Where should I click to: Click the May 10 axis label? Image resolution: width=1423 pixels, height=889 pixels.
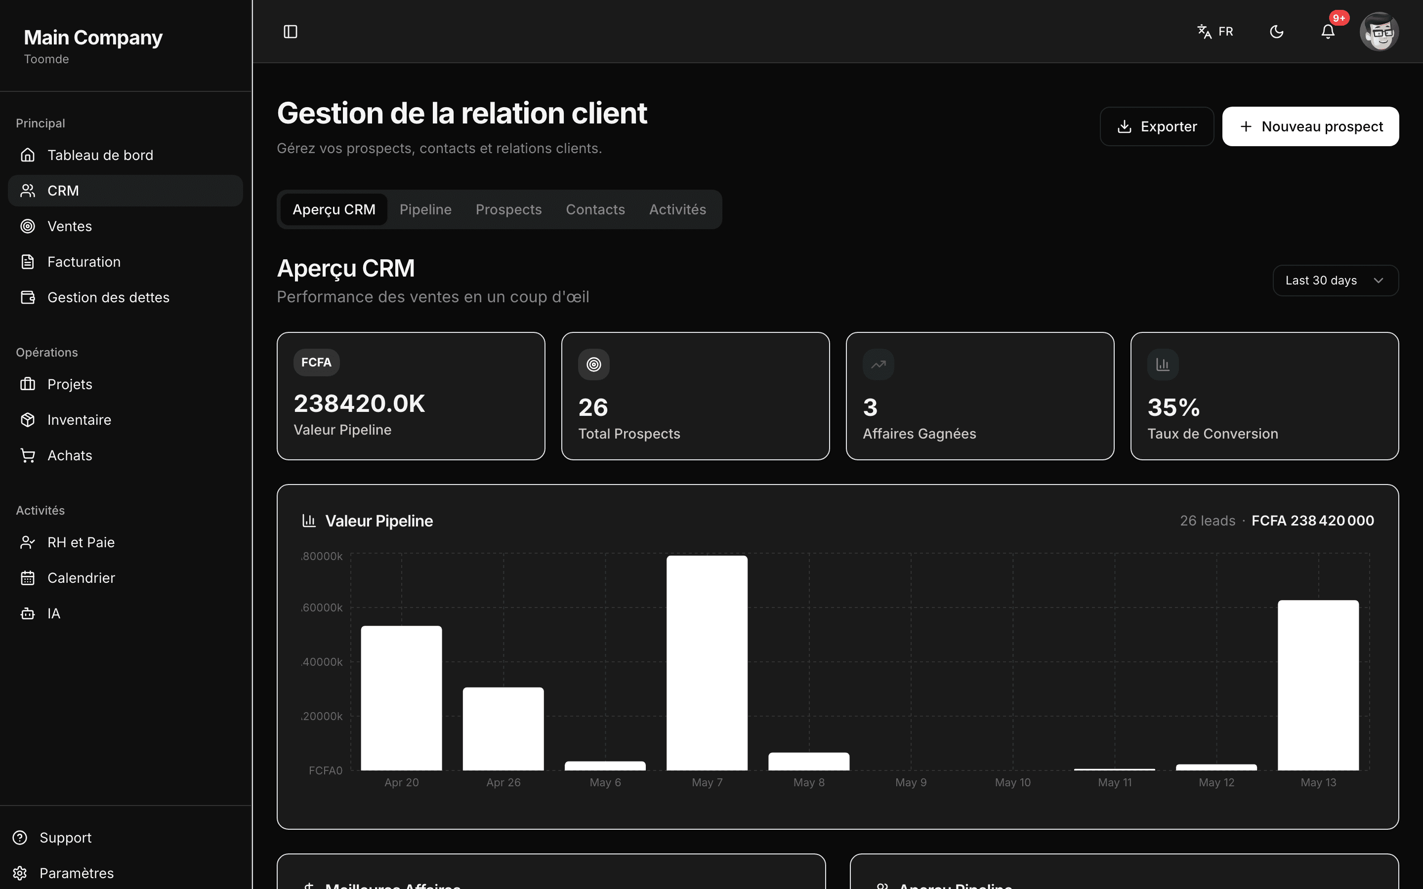tap(1012, 783)
